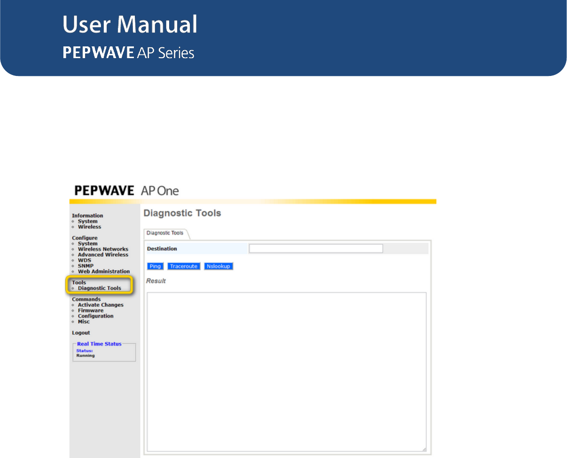Click the Real Time Status heading

click(x=99, y=344)
